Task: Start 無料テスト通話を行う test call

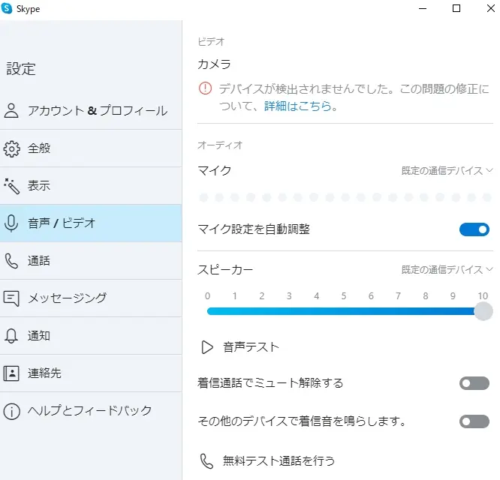Action: pos(278,460)
